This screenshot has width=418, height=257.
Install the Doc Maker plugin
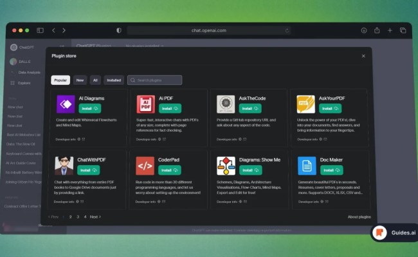coord(332,170)
